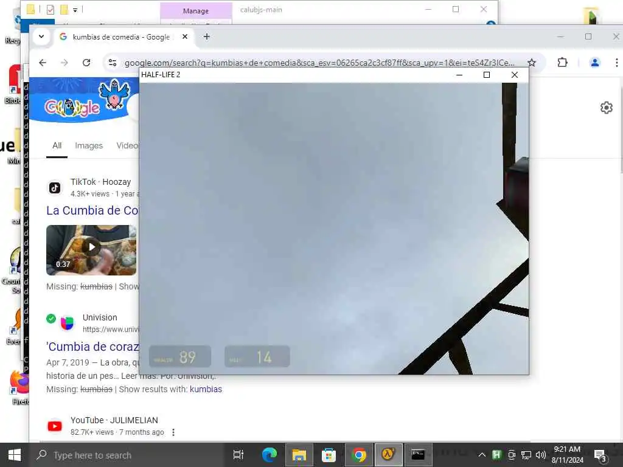Open the Manage tab in File Explorer
Viewport: 623px width, 467px height.
click(196, 11)
